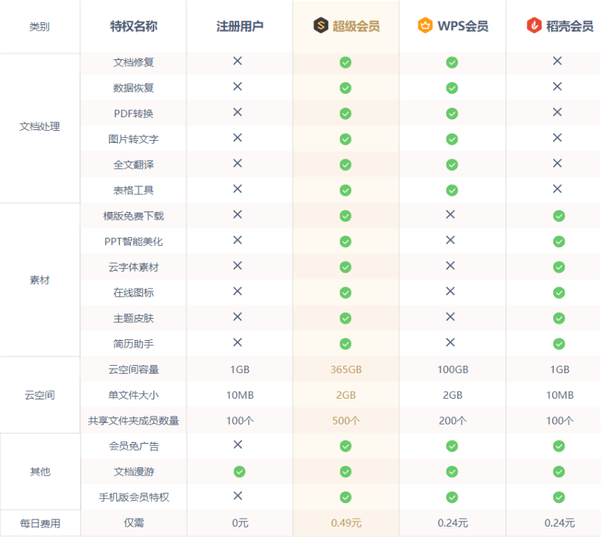Image resolution: width=601 pixels, height=538 pixels.
Task: Click the 0元 daily cost value
Action: click(240, 523)
